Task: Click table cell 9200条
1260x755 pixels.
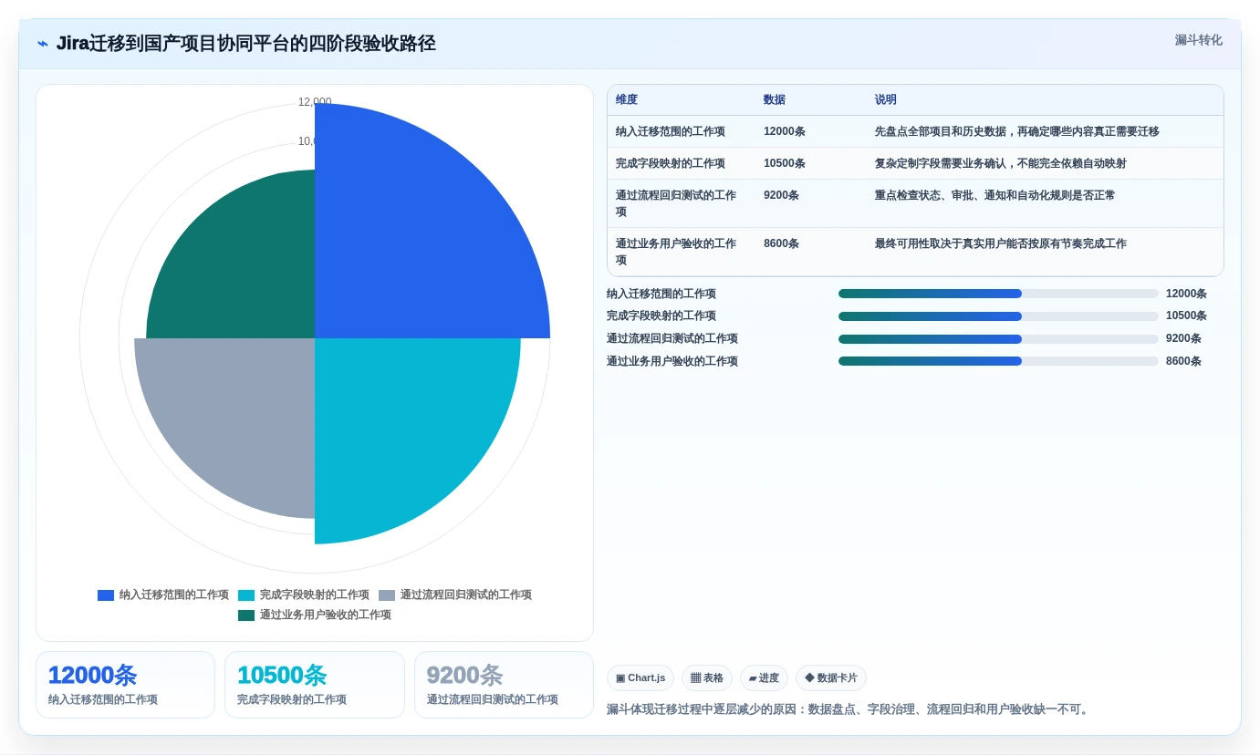Action: click(781, 195)
